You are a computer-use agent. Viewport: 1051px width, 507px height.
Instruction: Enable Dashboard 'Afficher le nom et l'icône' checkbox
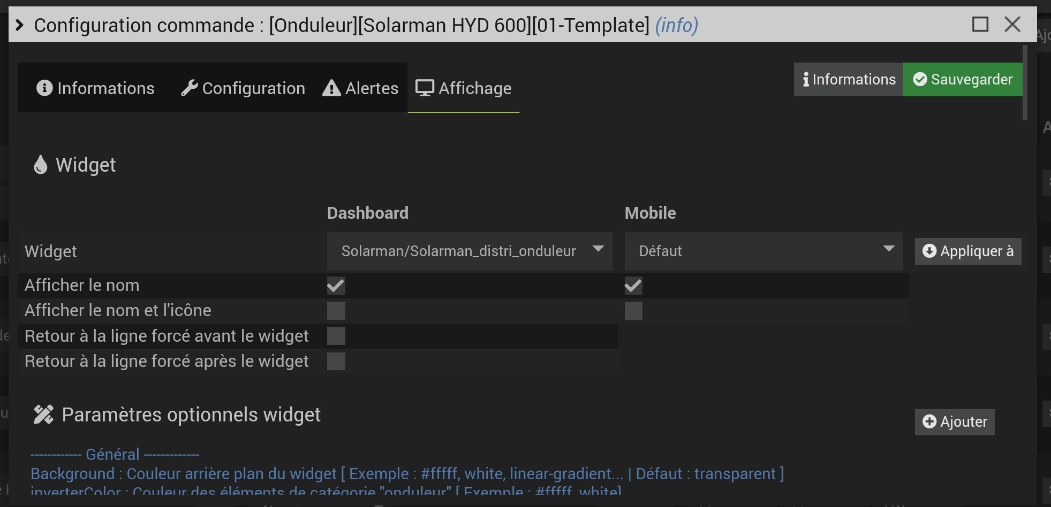(336, 311)
